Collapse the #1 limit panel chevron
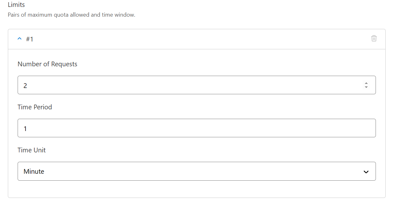 [20, 39]
